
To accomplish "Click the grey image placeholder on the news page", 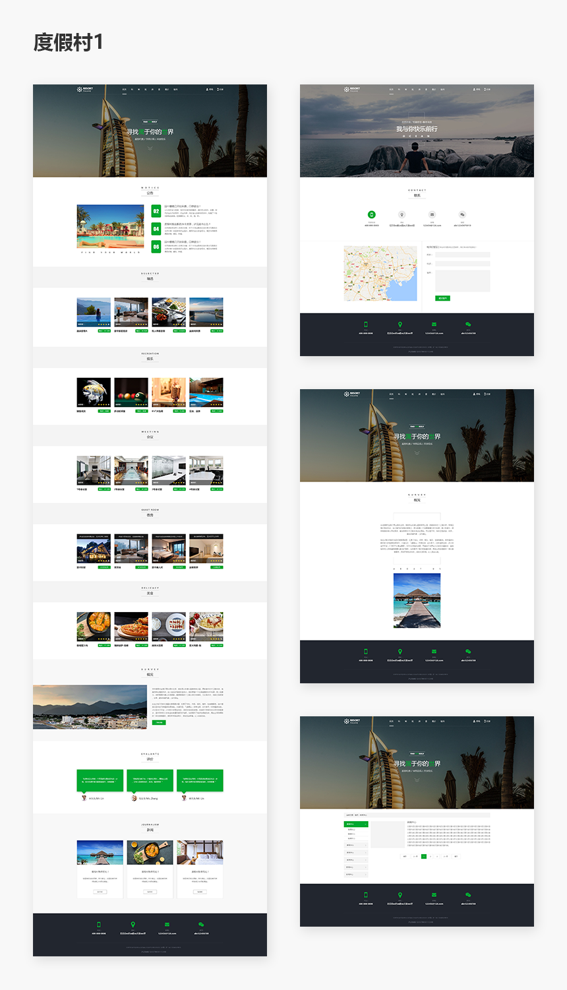I will (388, 834).
